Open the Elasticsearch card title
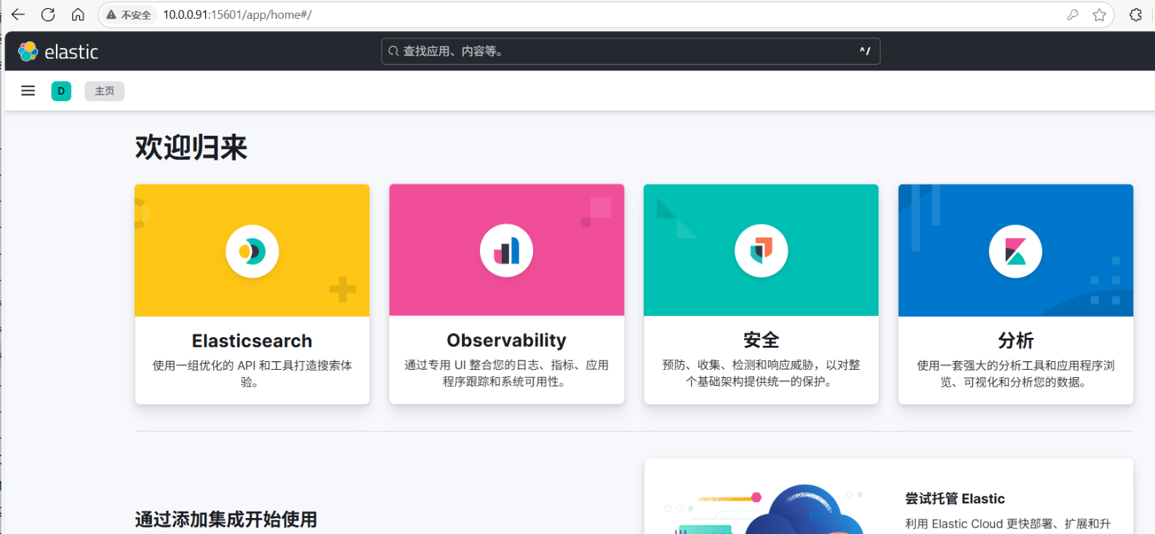 252,341
